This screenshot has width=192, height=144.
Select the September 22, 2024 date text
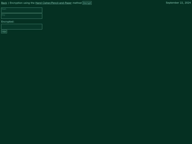point(178,3)
